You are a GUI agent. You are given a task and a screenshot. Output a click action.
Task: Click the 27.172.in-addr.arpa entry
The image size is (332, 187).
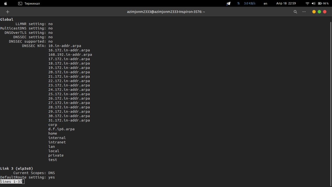point(69,103)
